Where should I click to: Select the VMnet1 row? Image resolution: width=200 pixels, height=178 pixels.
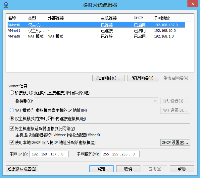(x=96, y=31)
